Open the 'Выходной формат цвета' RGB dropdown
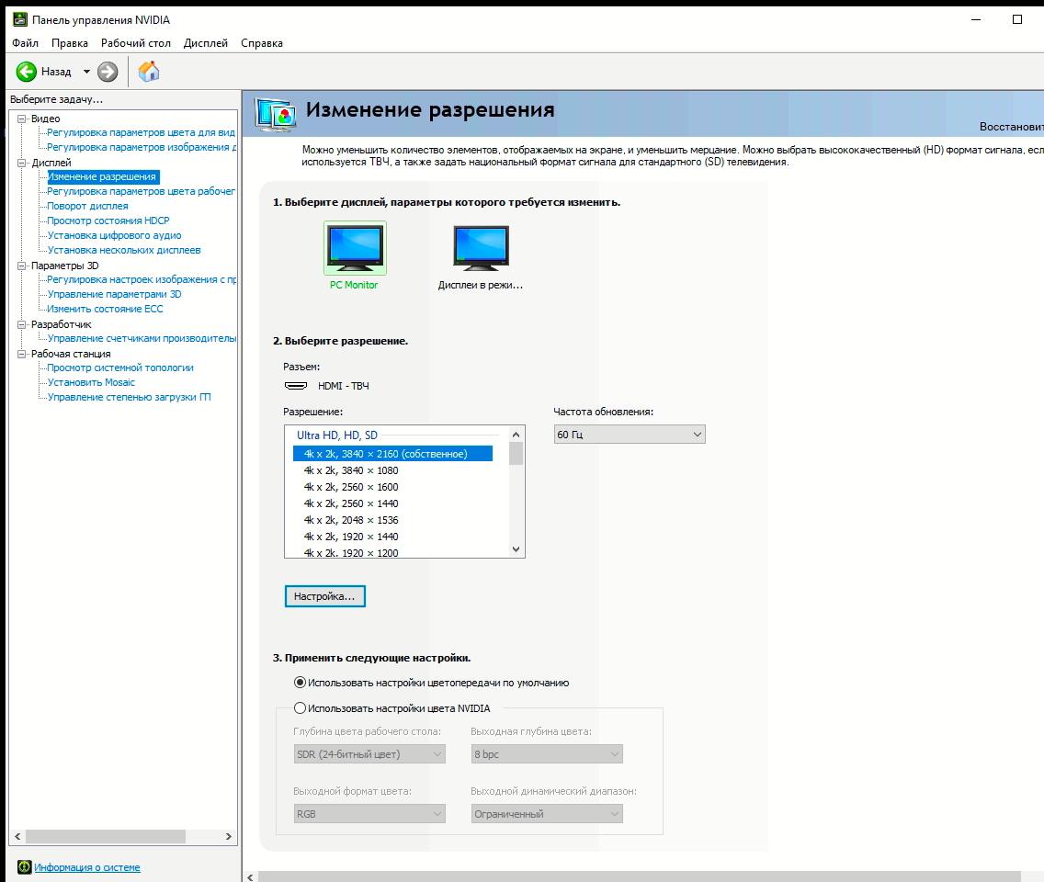The width and height of the screenshot is (1044, 882). tap(369, 813)
